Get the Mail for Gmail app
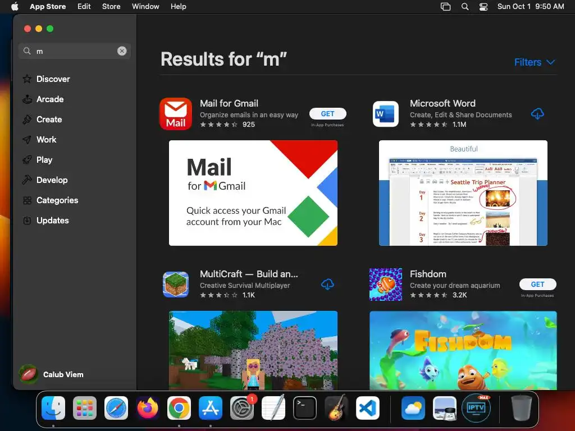The height and width of the screenshot is (431, 575). point(327,113)
